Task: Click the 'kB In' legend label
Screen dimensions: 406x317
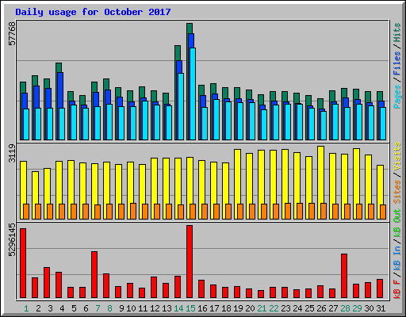Action: click(x=397, y=258)
